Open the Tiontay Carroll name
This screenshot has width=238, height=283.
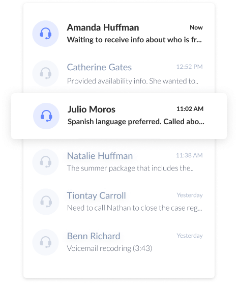[x=97, y=195]
